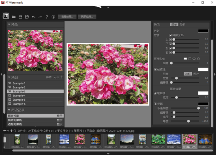Collapse the 历史记录 panel

pos(9,110)
